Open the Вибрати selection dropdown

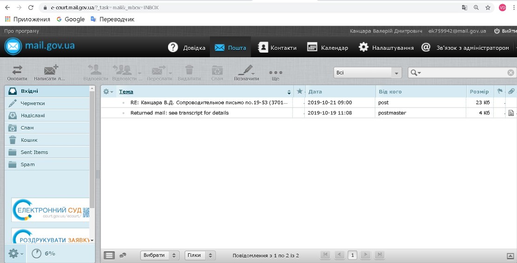pyautogui.click(x=160, y=255)
